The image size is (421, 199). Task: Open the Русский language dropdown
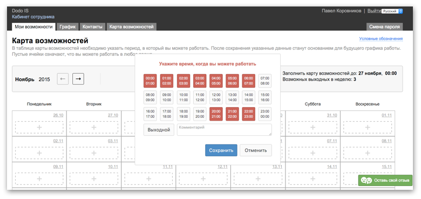392,11
